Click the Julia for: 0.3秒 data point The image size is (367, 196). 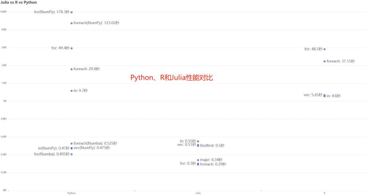point(198,163)
